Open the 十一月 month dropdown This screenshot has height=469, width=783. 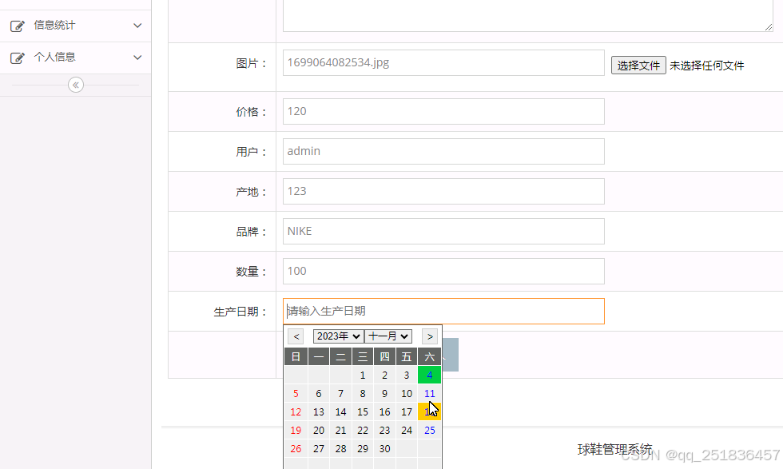(388, 336)
